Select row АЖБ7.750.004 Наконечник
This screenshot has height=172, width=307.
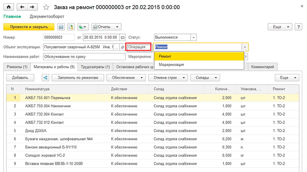[x=153, y=106]
